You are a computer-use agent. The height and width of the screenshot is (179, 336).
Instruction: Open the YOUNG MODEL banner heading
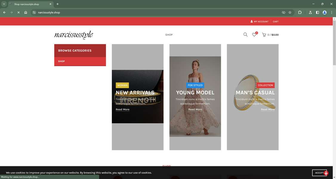tap(195, 92)
